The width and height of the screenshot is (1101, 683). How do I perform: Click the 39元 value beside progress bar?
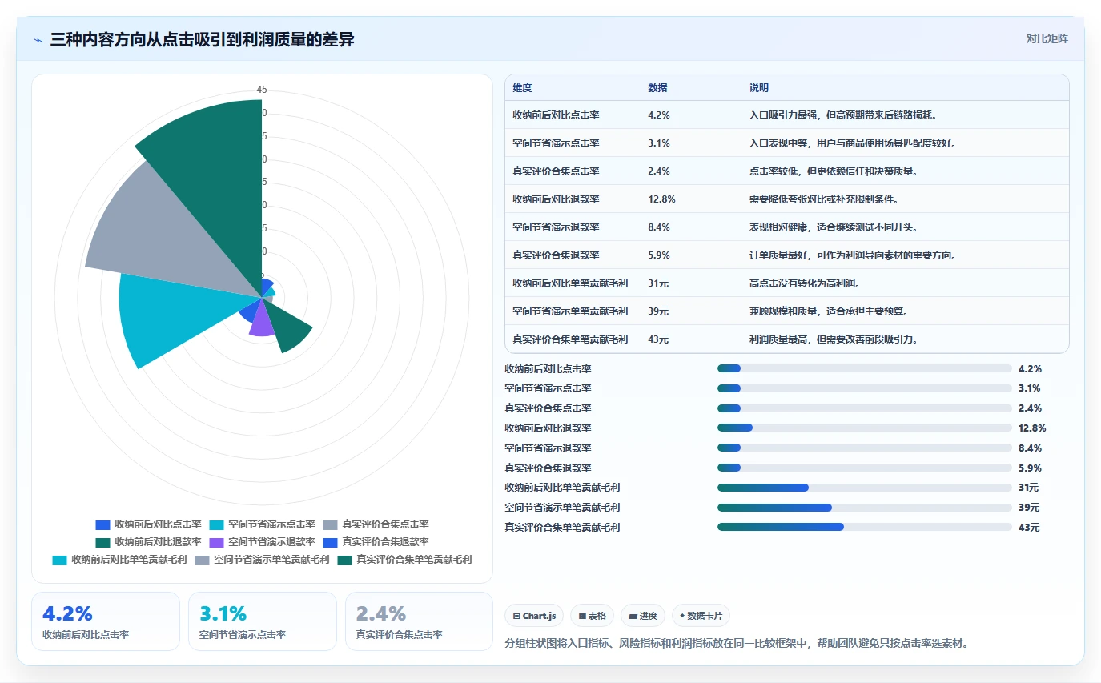click(1029, 508)
